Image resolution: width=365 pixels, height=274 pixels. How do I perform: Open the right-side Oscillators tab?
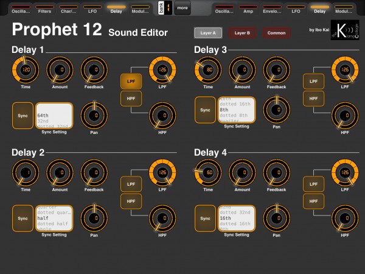click(224, 9)
